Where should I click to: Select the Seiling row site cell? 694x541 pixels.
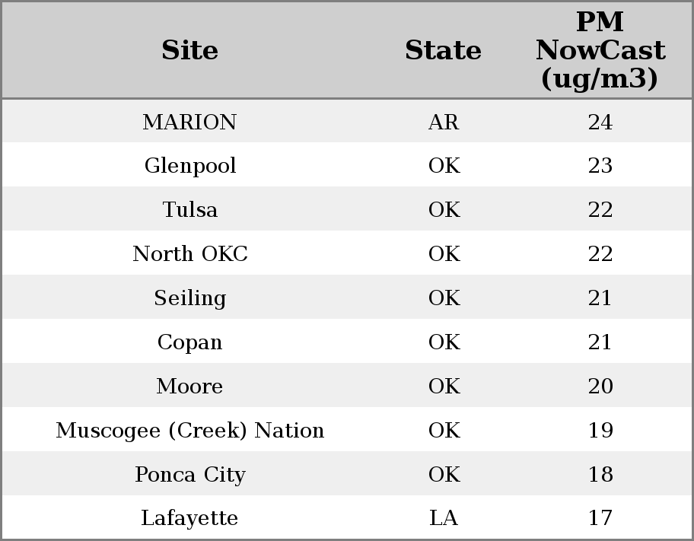(189, 298)
